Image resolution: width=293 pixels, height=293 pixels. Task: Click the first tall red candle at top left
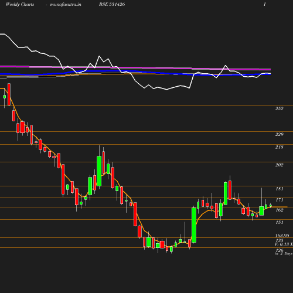coord(9,94)
